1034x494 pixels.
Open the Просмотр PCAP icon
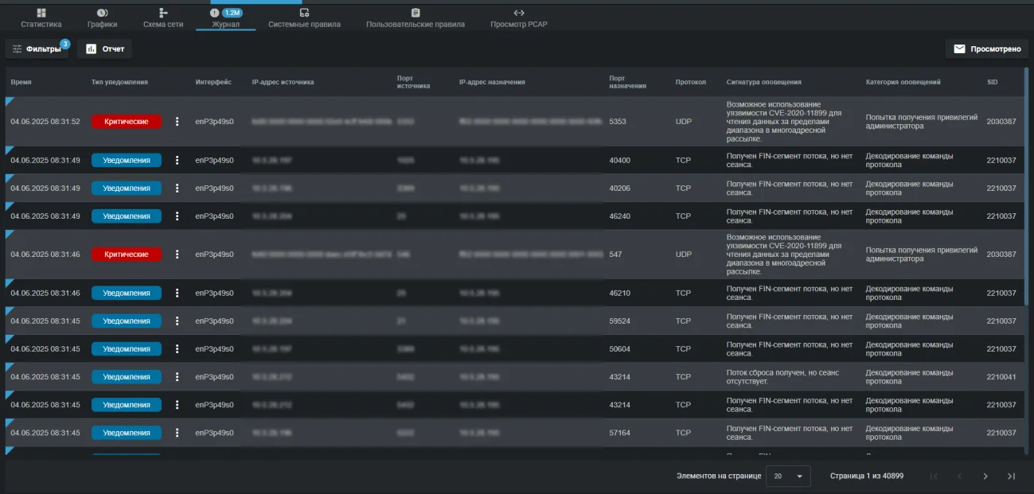tap(519, 13)
